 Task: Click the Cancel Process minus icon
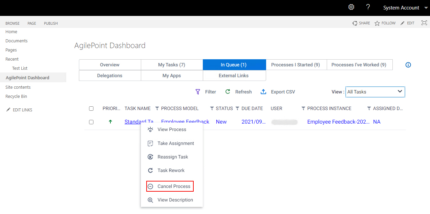tap(150, 186)
